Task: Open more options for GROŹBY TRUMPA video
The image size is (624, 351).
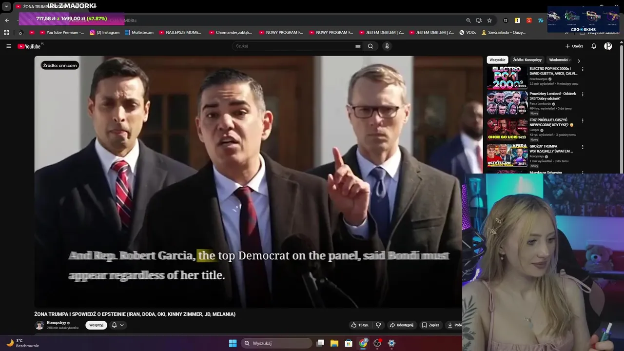Action: [x=583, y=147]
